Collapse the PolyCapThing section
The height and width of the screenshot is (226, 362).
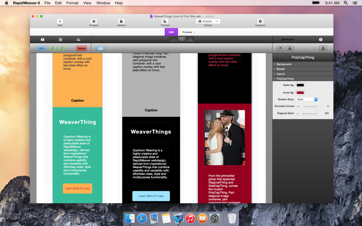[303, 79]
